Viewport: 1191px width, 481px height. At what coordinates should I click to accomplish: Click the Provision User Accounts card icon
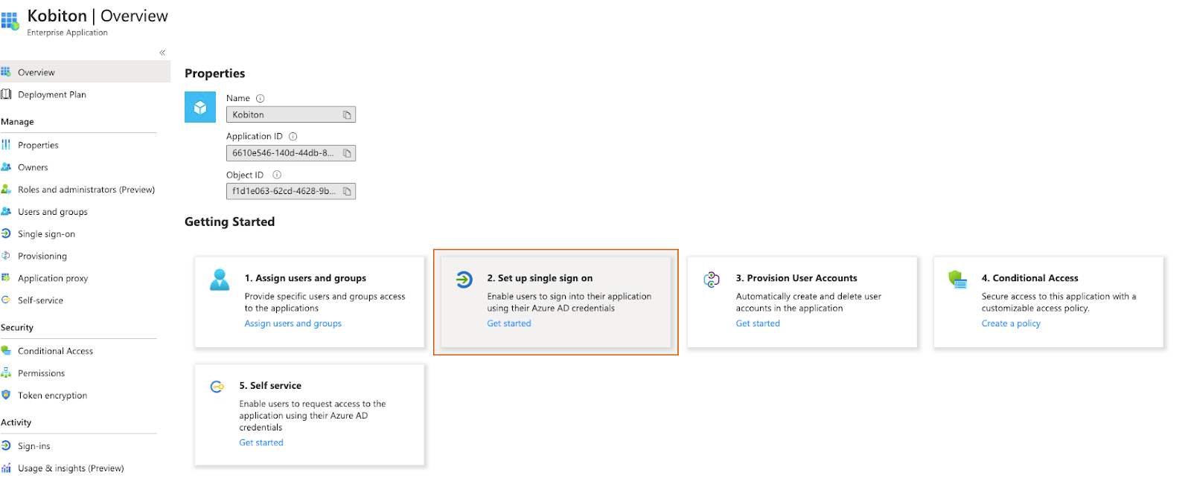click(x=712, y=280)
